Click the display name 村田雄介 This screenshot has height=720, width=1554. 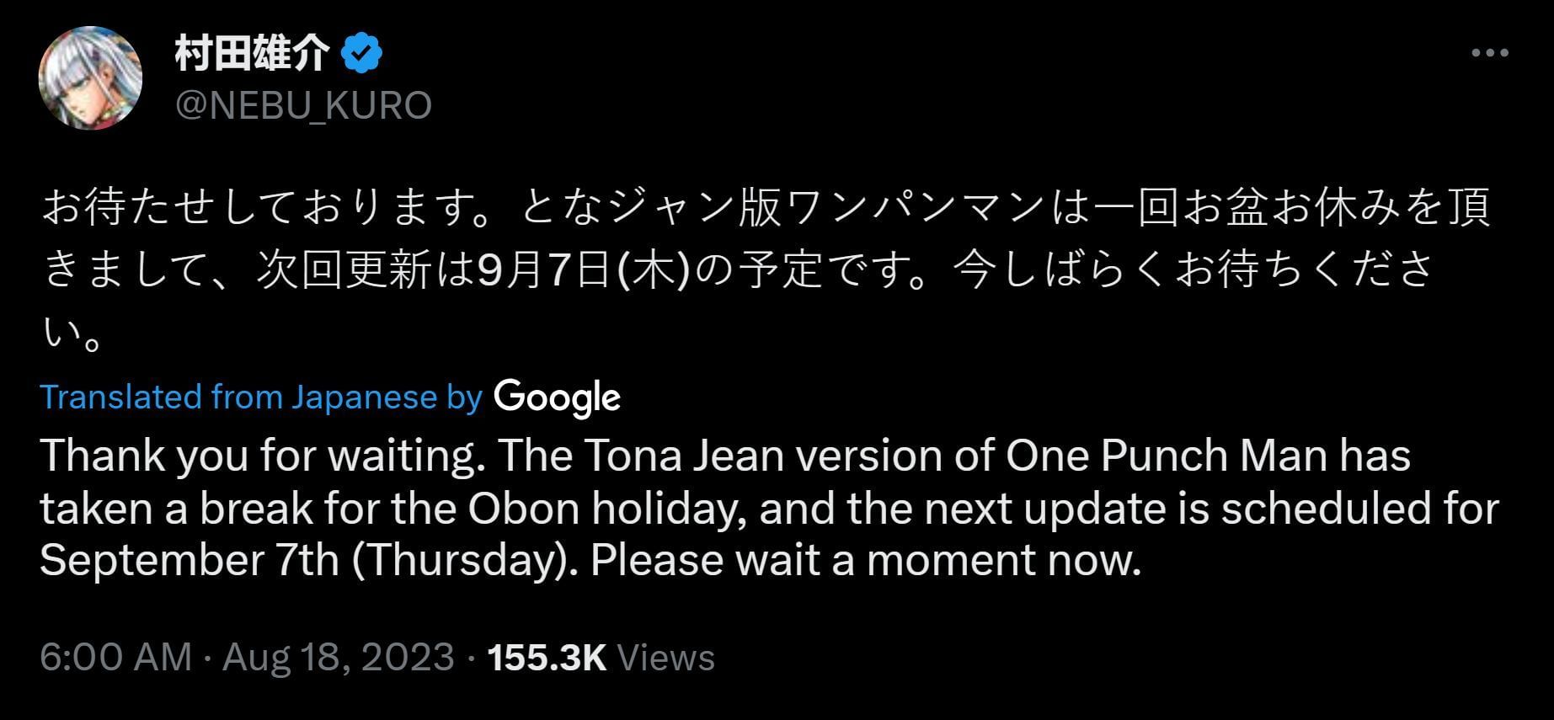(x=252, y=55)
